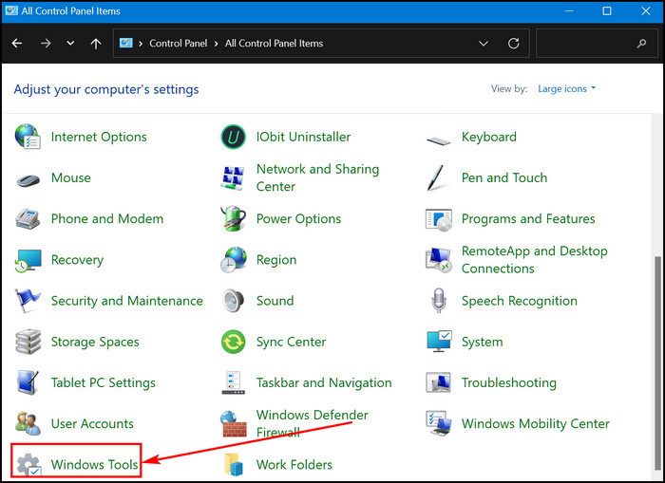Open the Programs and Features icon
This screenshot has height=483, width=665.
439,219
